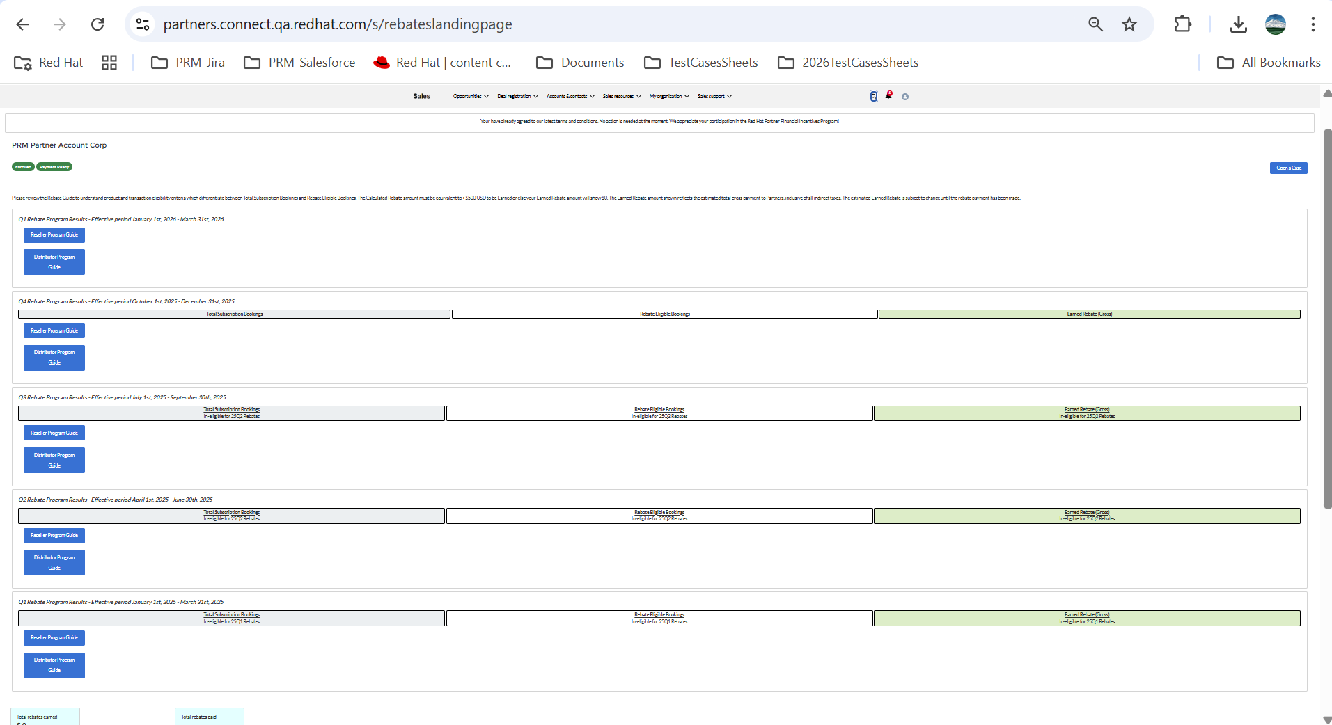Click the portal search icon
The image size is (1332, 725).
pyautogui.click(x=873, y=97)
